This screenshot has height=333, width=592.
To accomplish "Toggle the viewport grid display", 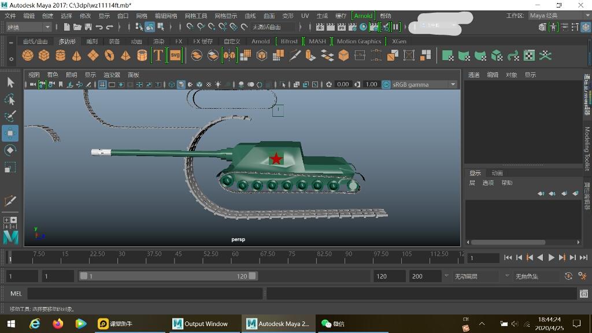I will [102, 84].
